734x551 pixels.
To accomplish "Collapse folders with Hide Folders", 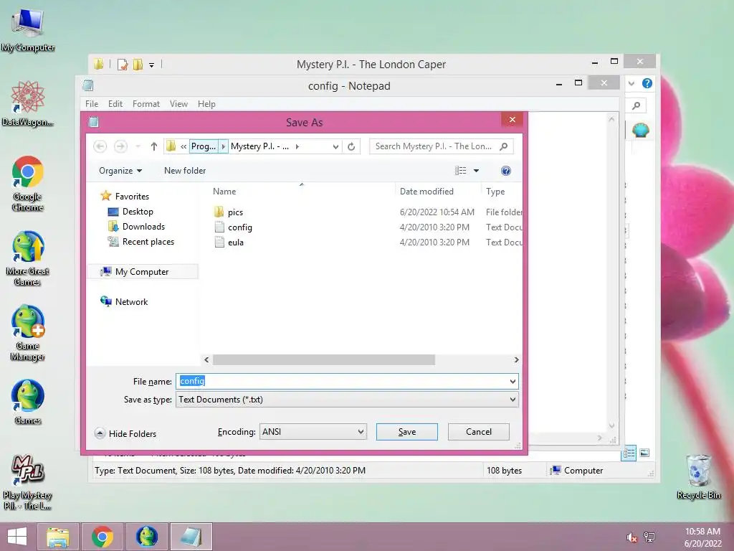I will (x=125, y=434).
